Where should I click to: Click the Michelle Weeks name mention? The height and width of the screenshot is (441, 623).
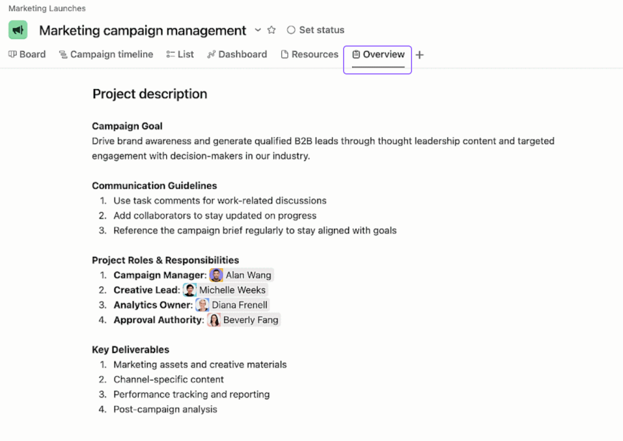(x=232, y=290)
